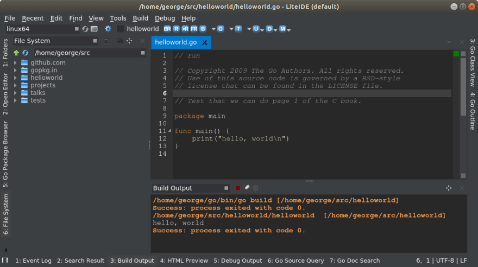Open Build Output settings gear icon
This screenshot has width=478, height=267.
click(x=256, y=188)
